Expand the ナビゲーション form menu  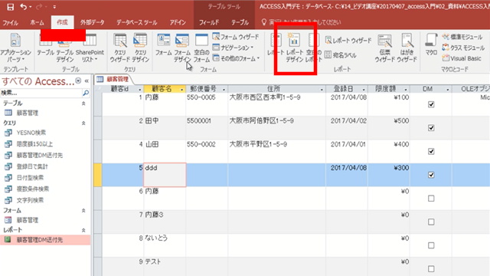233,48
